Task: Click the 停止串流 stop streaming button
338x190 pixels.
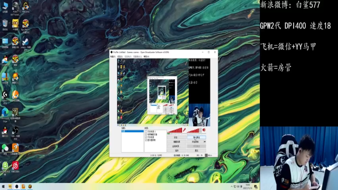Action: point(196,138)
